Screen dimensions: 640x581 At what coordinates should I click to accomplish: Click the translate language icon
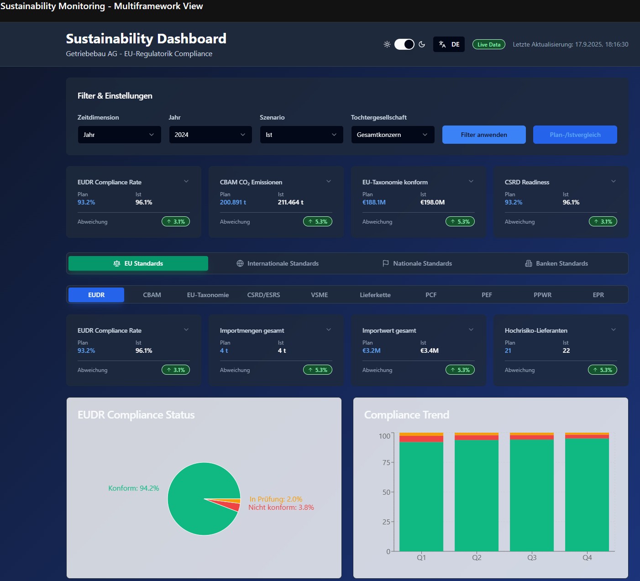coord(442,44)
